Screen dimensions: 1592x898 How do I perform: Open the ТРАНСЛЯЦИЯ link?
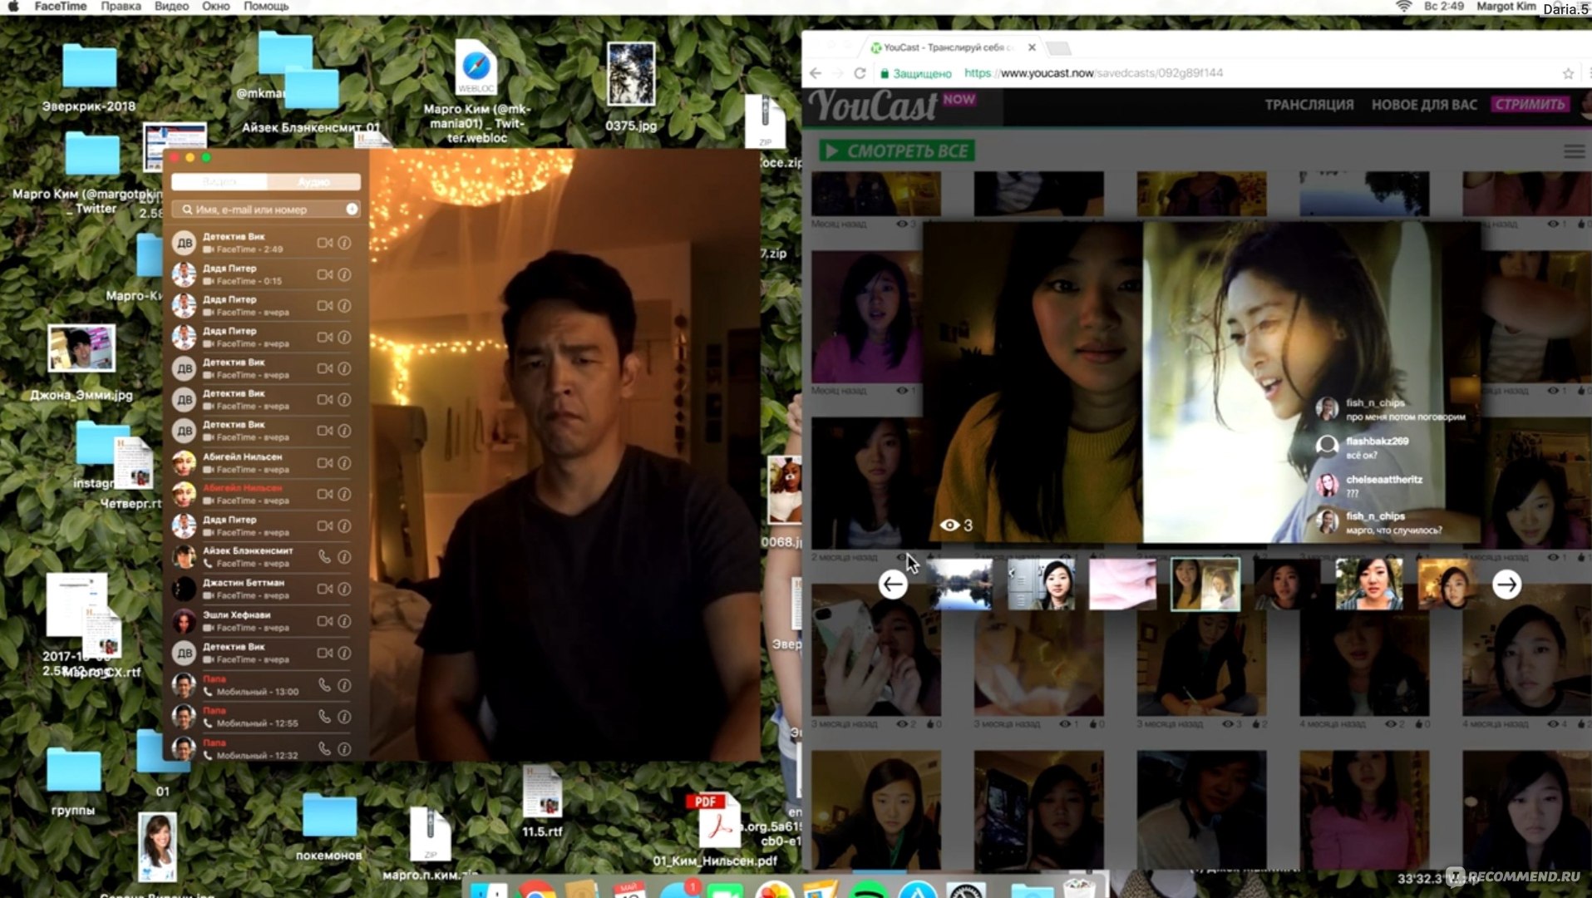point(1309,105)
